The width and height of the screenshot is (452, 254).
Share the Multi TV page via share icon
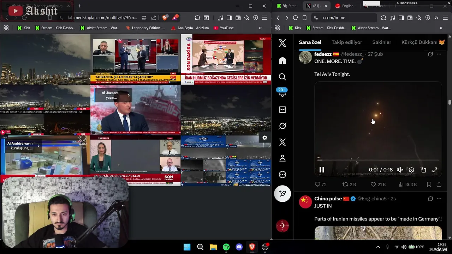pyautogui.click(x=154, y=18)
